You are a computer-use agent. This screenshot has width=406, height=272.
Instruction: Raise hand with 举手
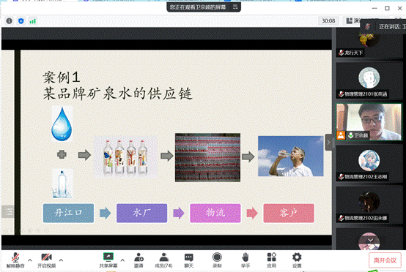tap(246, 260)
